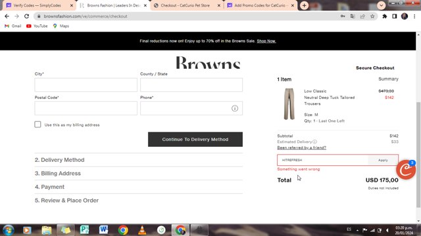This screenshot has height=236, width=421.
Task: Open the taskbar clock and date
Action: (404, 230)
